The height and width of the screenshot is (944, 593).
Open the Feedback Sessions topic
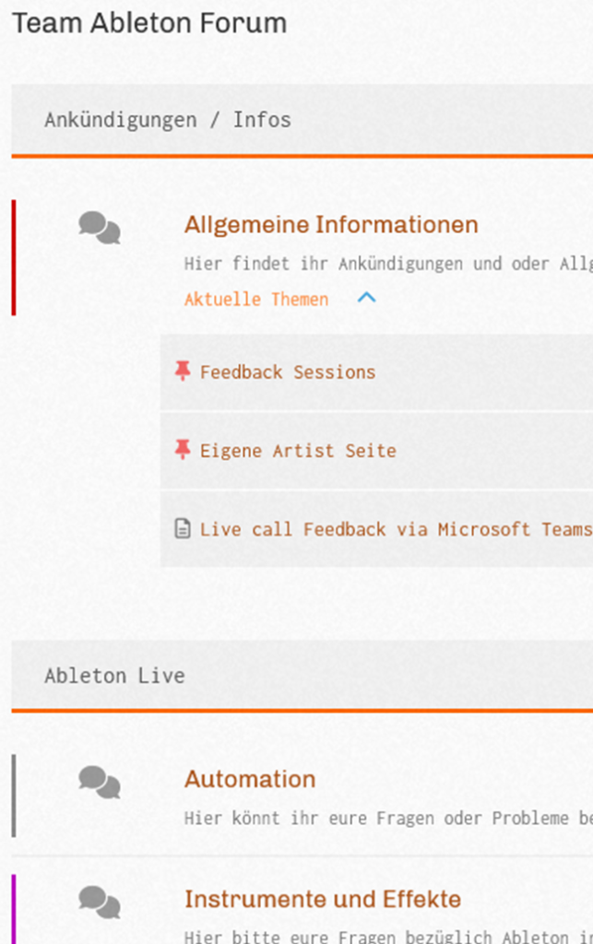coord(288,372)
